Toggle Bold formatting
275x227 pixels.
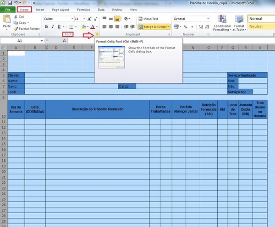[x=46, y=27]
